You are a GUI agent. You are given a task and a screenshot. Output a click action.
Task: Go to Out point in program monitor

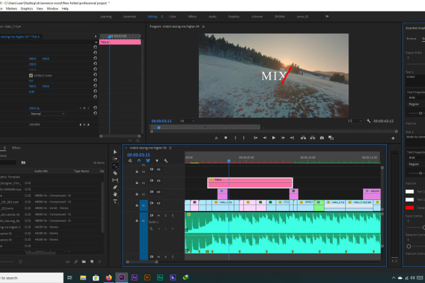(x=292, y=138)
